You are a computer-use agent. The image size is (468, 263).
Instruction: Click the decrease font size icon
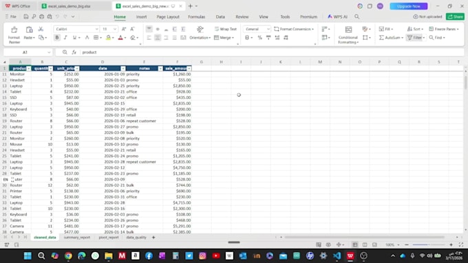[132, 29]
